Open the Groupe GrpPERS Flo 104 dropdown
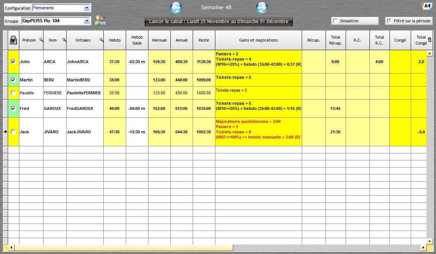The height and width of the screenshot is (254, 436). point(87,21)
